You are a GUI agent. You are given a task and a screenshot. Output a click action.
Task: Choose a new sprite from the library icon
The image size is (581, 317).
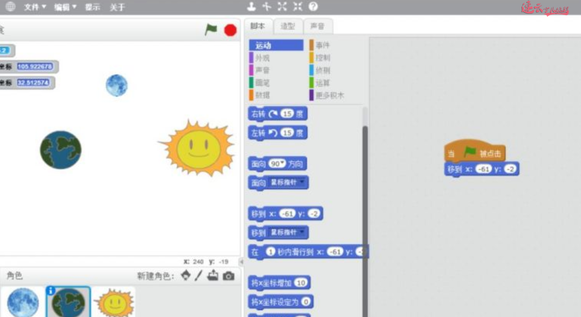[185, 275]
